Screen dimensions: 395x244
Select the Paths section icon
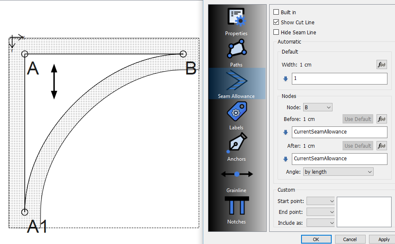point(236,49)
